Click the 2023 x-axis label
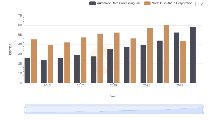Viewport: 208px width, 120px height. pyautogui.click(x=180, y=85)
